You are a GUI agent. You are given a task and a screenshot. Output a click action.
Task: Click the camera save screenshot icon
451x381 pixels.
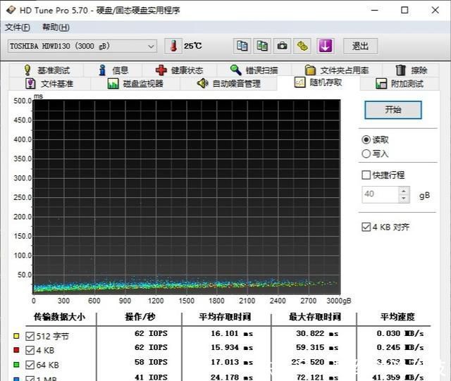tap(282, 46)
